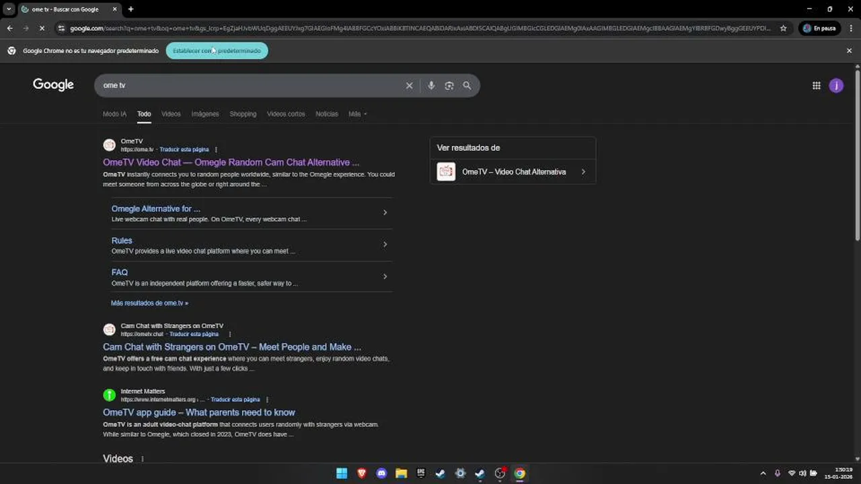Open the FAQ sitelink
The image size is (861, 484).
120,272
